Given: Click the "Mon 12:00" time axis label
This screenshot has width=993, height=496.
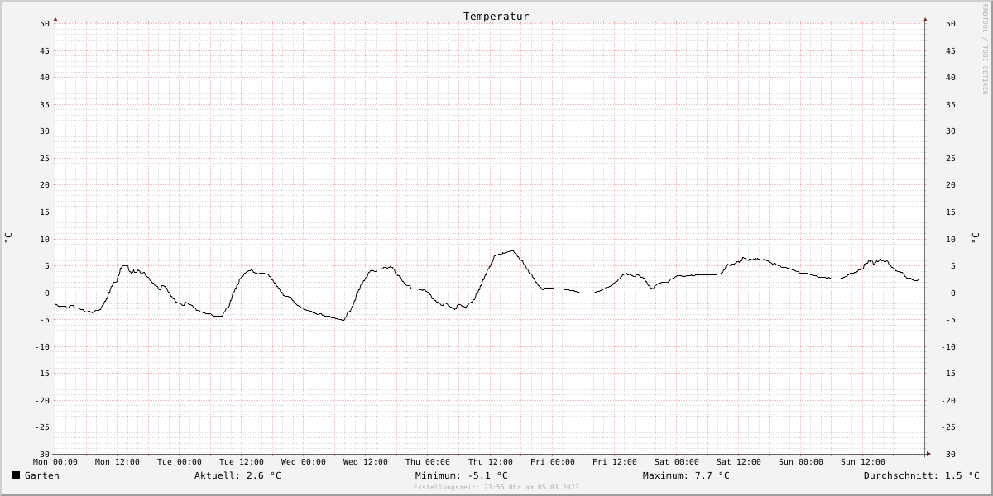Looking at the screenshot, I should 118,462.
